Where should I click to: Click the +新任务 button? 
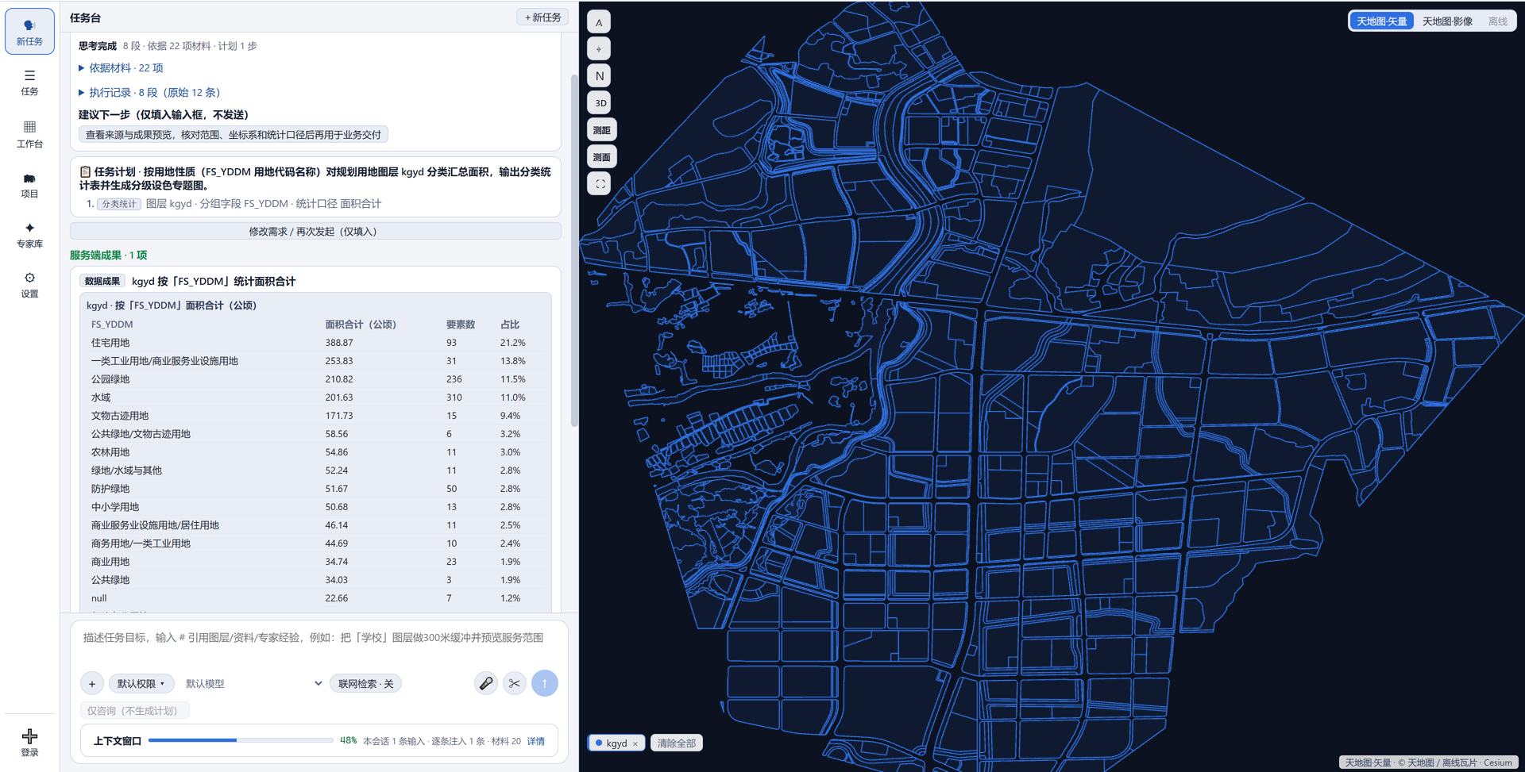(542, 17)
